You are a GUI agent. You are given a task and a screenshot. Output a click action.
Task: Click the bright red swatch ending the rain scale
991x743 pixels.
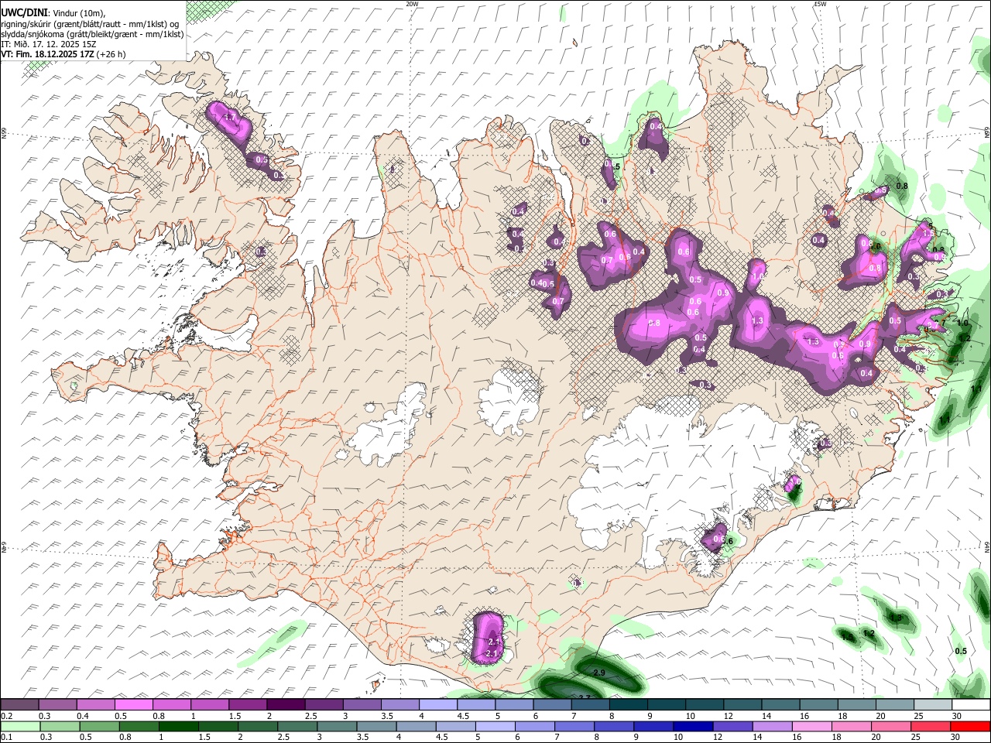pyautogui.click(x=970, y=726)
